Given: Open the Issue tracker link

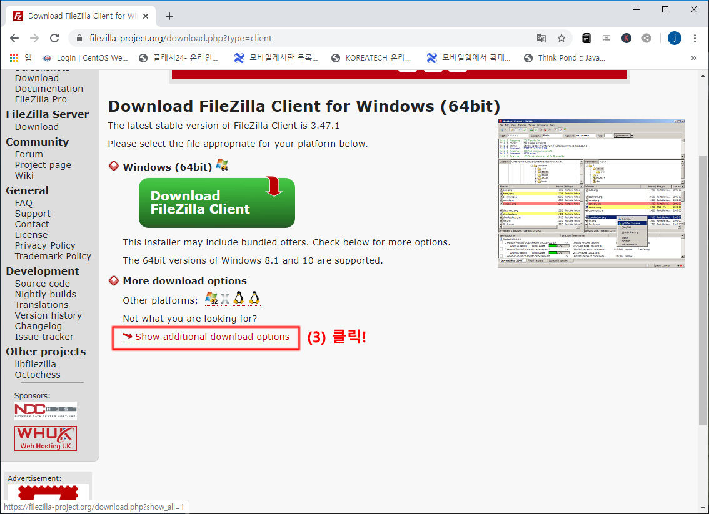Looking at the screenshot, I should click(x=44, y=337).
